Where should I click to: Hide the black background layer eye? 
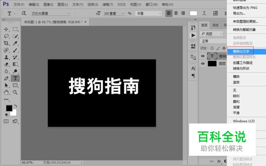[x=203, y=64]
